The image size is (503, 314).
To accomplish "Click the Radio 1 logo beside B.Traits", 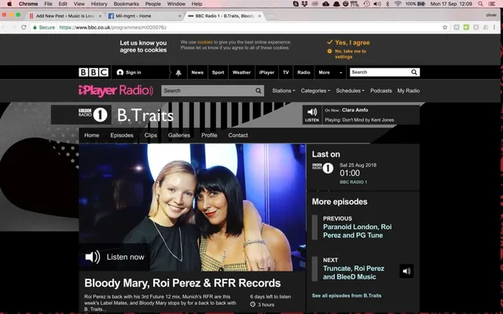I will pyautogui.click(x=93, y=115).
